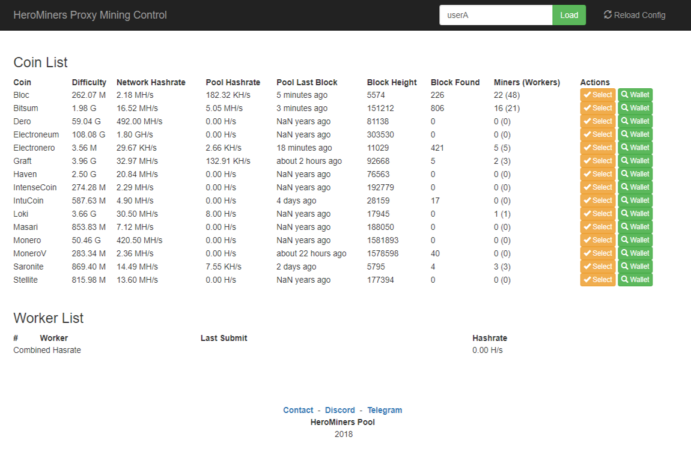691x452 pixels.
Task: Click 'about 22 hours ago' cell
Action: pyautogui.click(x=311, y=253)
